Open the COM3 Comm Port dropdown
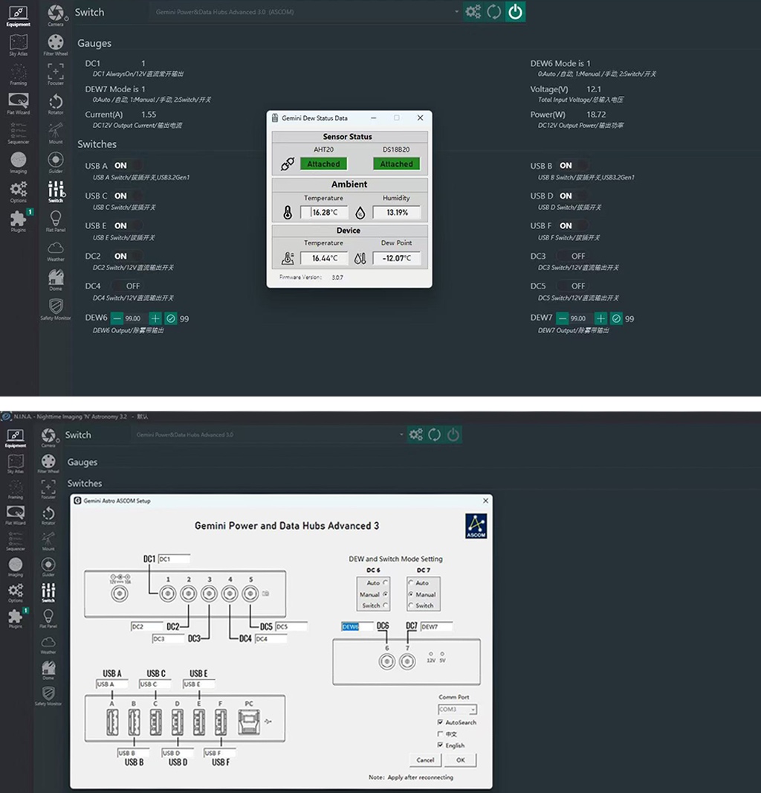 457,709
